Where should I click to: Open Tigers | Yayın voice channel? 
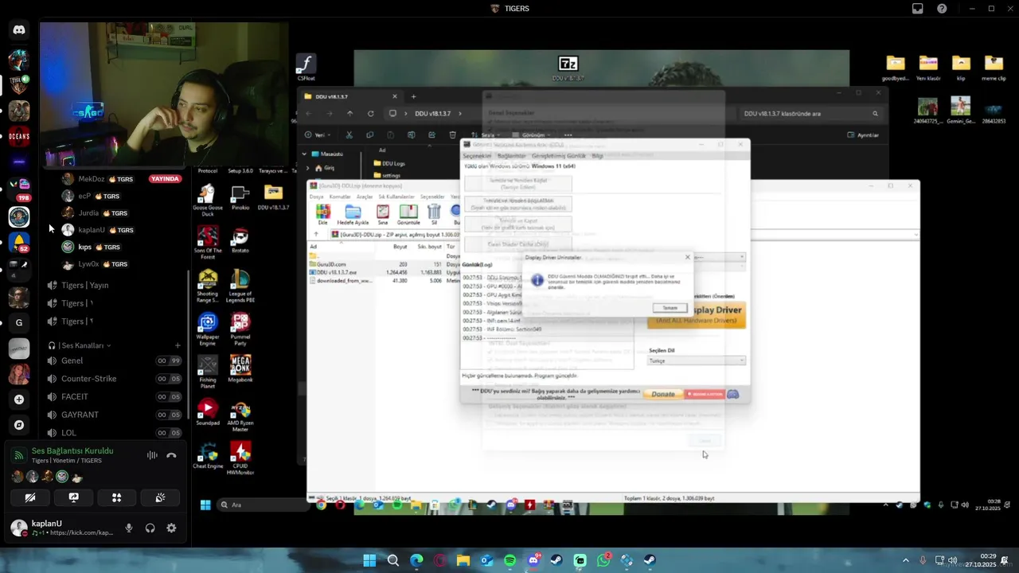(x=115, y=285)
